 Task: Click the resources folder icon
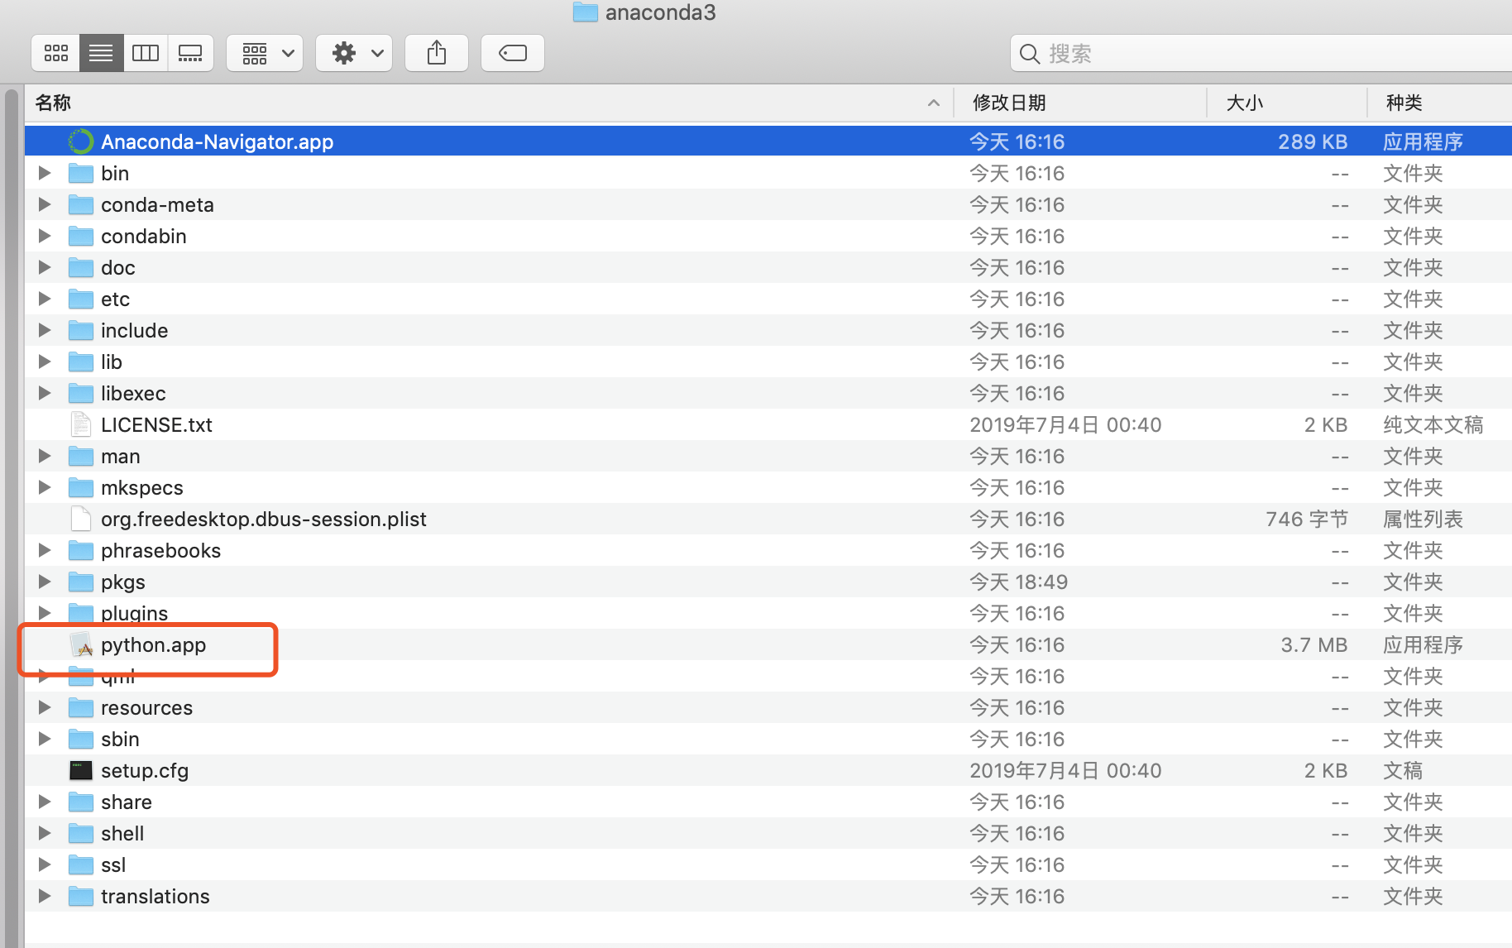pos(80,707)
